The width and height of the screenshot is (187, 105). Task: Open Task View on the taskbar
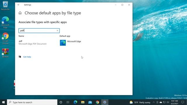pyautogui.click(x=68, y=102)
